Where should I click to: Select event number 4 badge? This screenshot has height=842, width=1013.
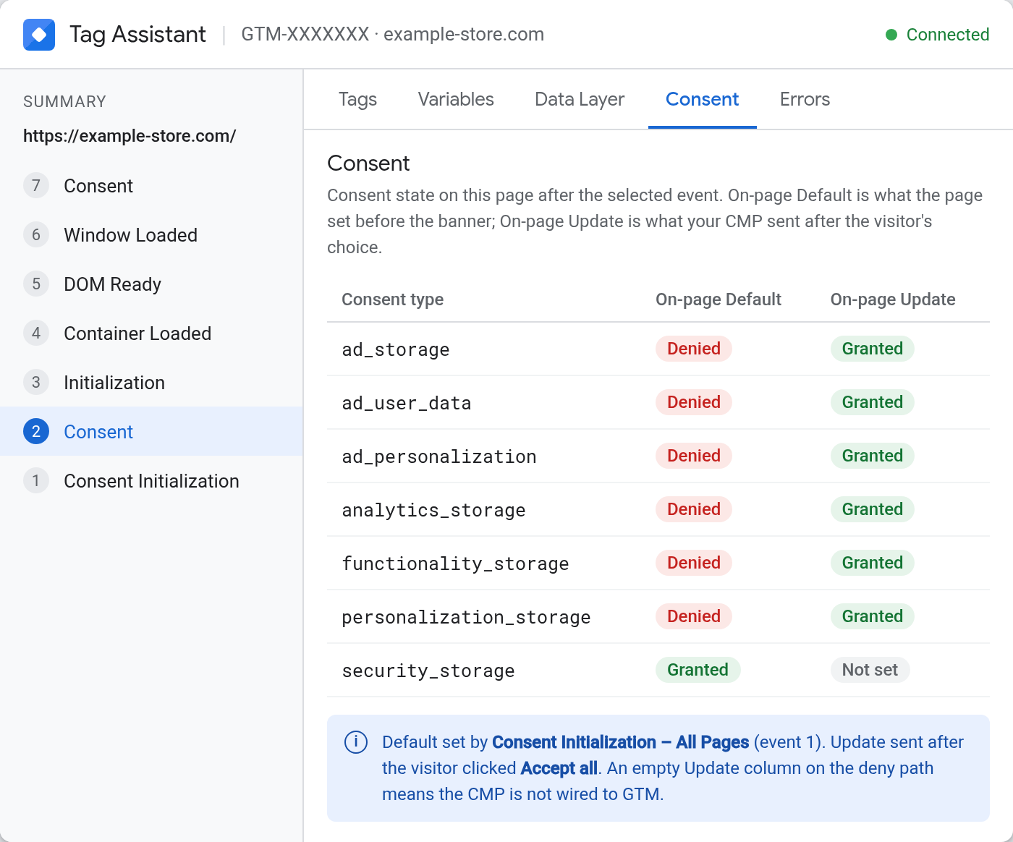[36, 333]
